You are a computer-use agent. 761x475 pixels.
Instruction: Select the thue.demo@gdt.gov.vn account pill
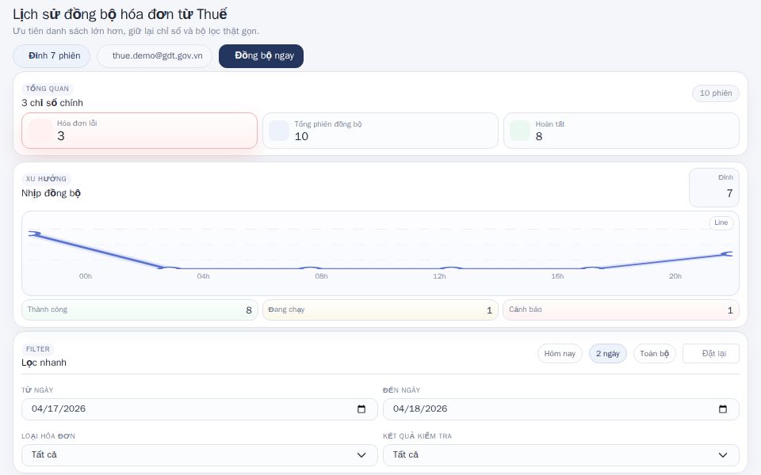155,56
